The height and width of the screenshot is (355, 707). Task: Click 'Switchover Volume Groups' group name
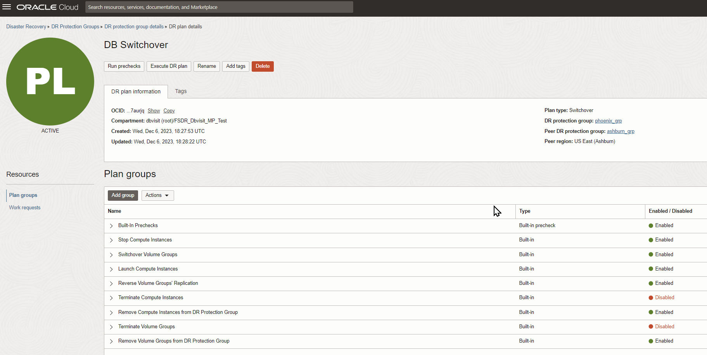[x=148, y=255]
